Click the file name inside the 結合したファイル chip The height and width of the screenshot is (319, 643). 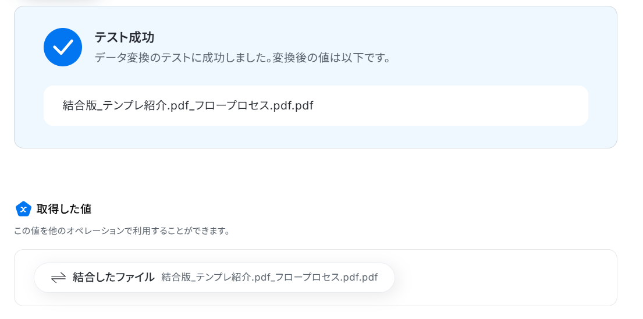point(269,278)
